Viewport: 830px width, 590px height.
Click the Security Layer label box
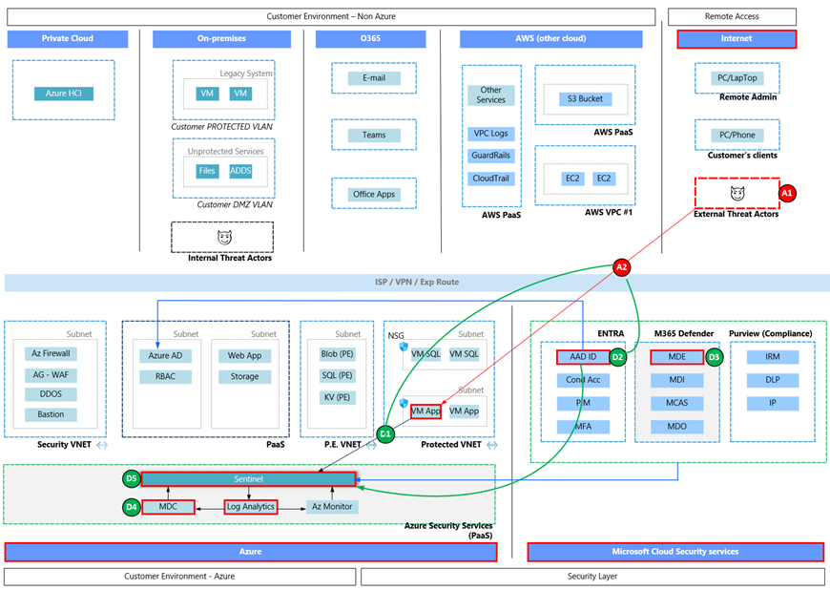click(592, 577)
